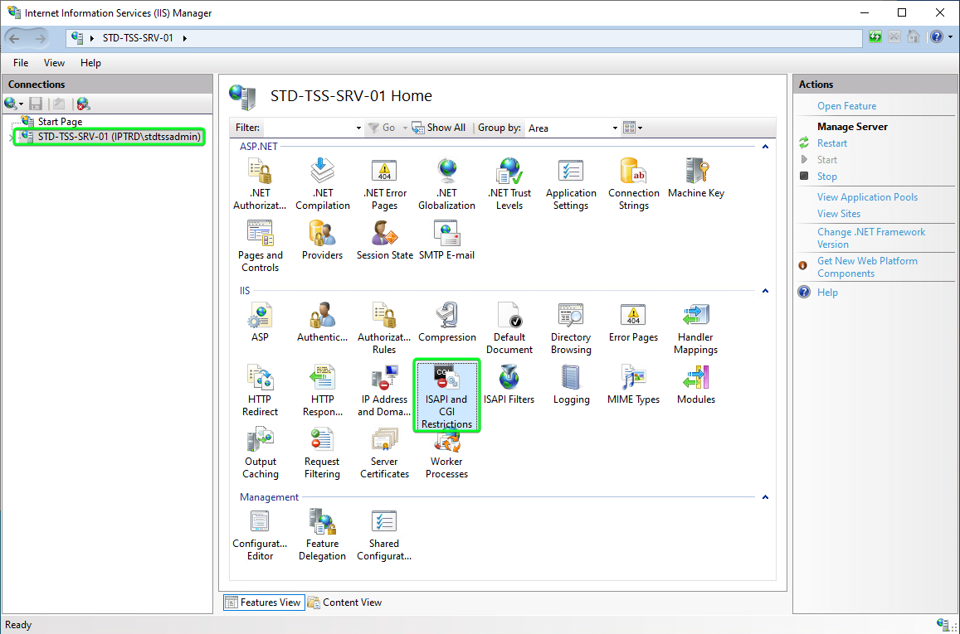Open Pages and Controls feature
The width and height of the screenshot is (960, 634).
[261, 246]
